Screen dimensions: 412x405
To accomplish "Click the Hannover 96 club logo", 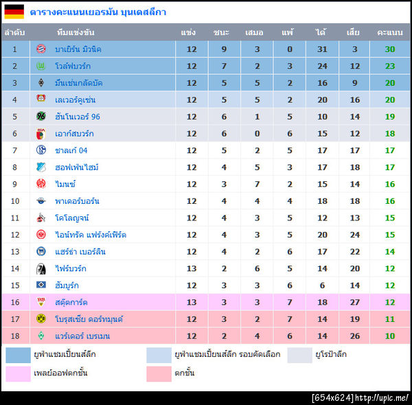I will pyautogui.click(x=41, y=117).
